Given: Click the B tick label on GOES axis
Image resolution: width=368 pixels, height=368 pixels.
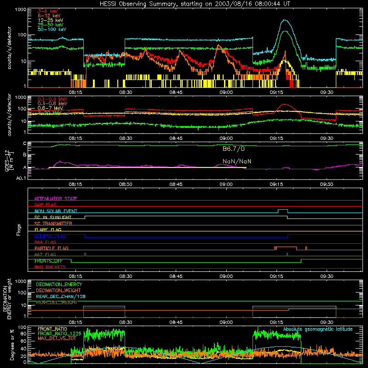Looking at the screenshot, I should [25, 155].
